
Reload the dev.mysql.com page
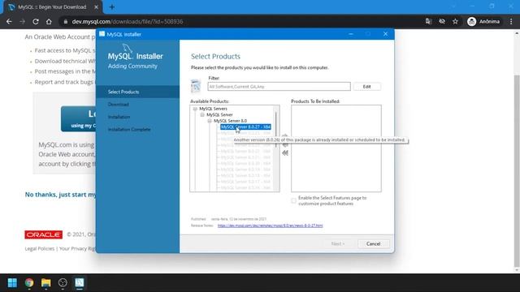[36, 22]
